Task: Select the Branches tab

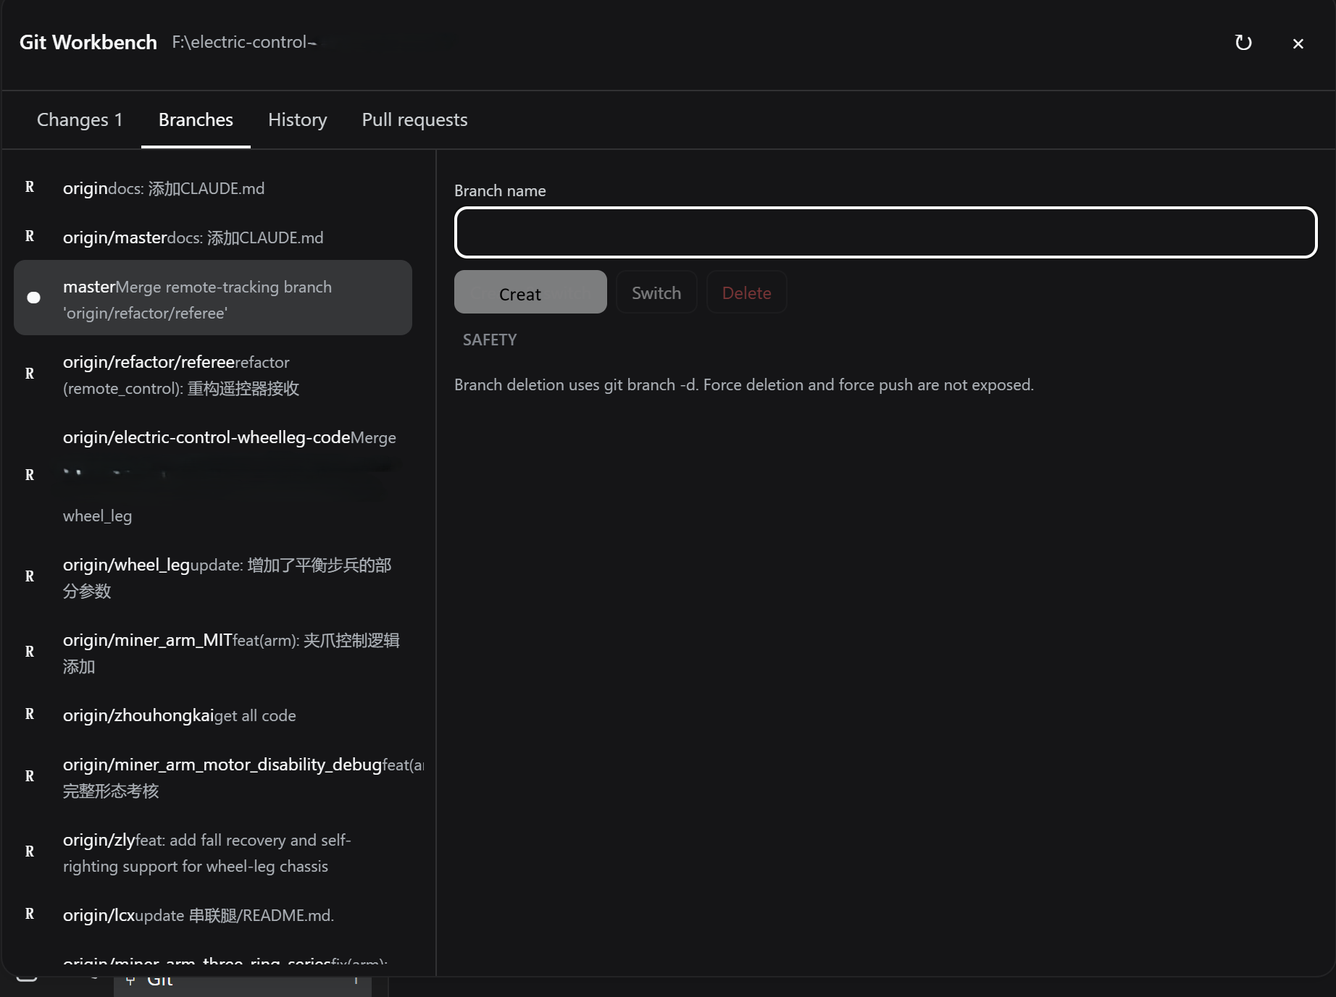Action: point(196,119)
